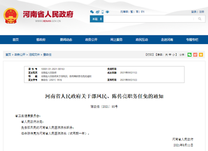The width and height of the screenshot is (208, 151).
Task: Open the WeChat icon in header
Action: click(x=92, y=12)
